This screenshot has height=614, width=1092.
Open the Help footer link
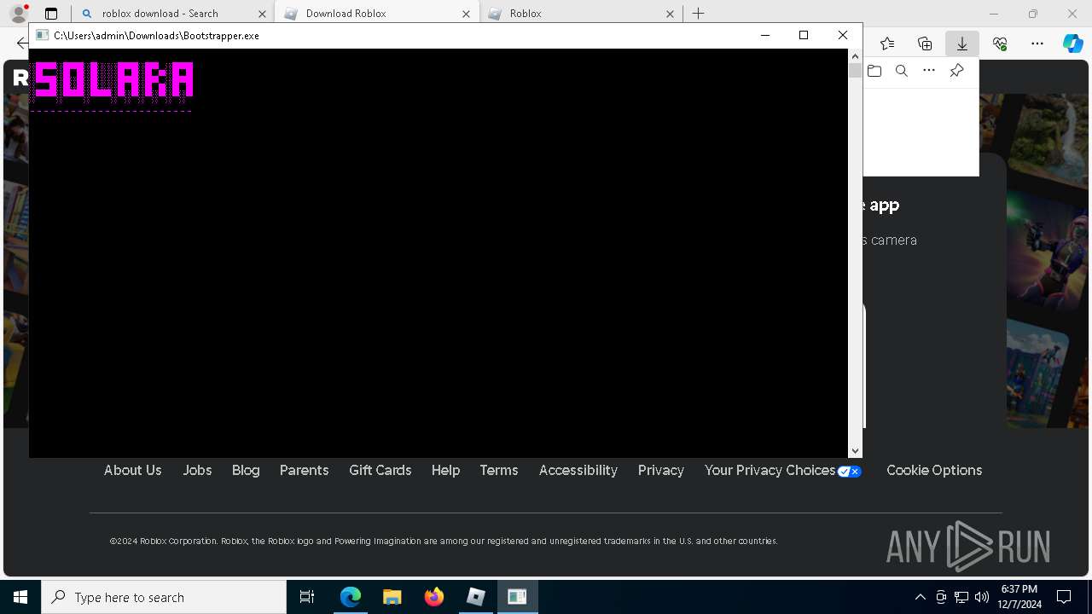coord(445,470)
